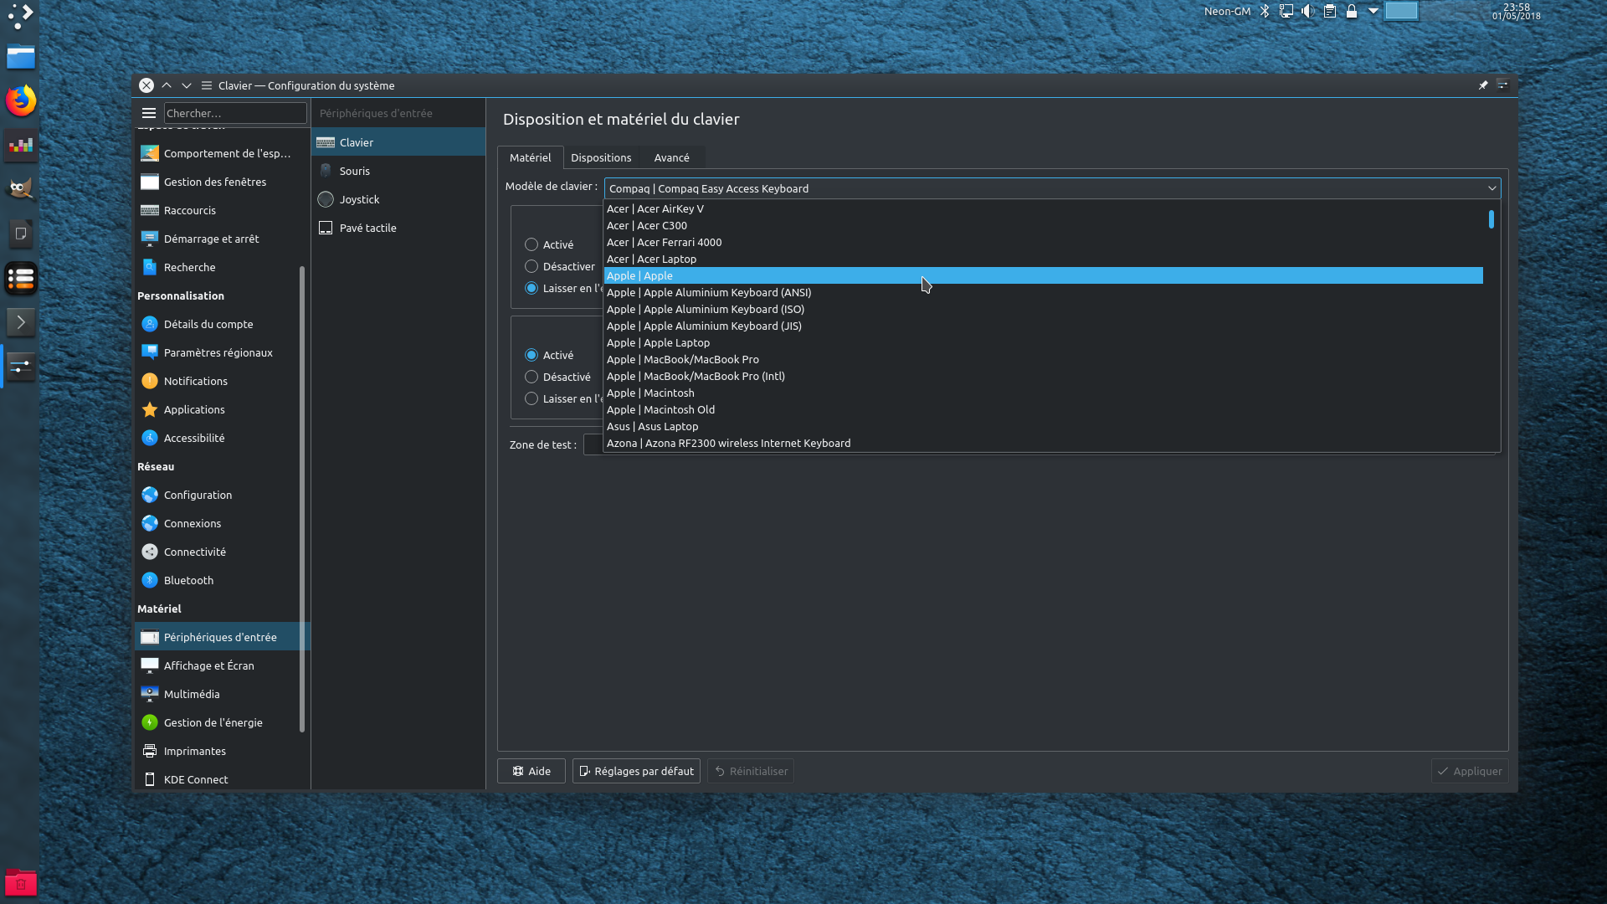Switch to Matériel tab
The image size is (1607, 904).
coord(530,157)
